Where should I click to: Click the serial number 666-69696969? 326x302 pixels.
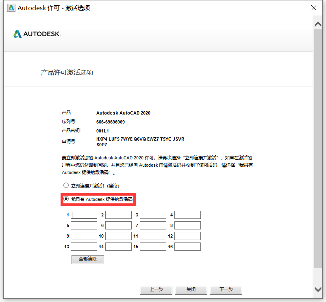tap(111, 122)
